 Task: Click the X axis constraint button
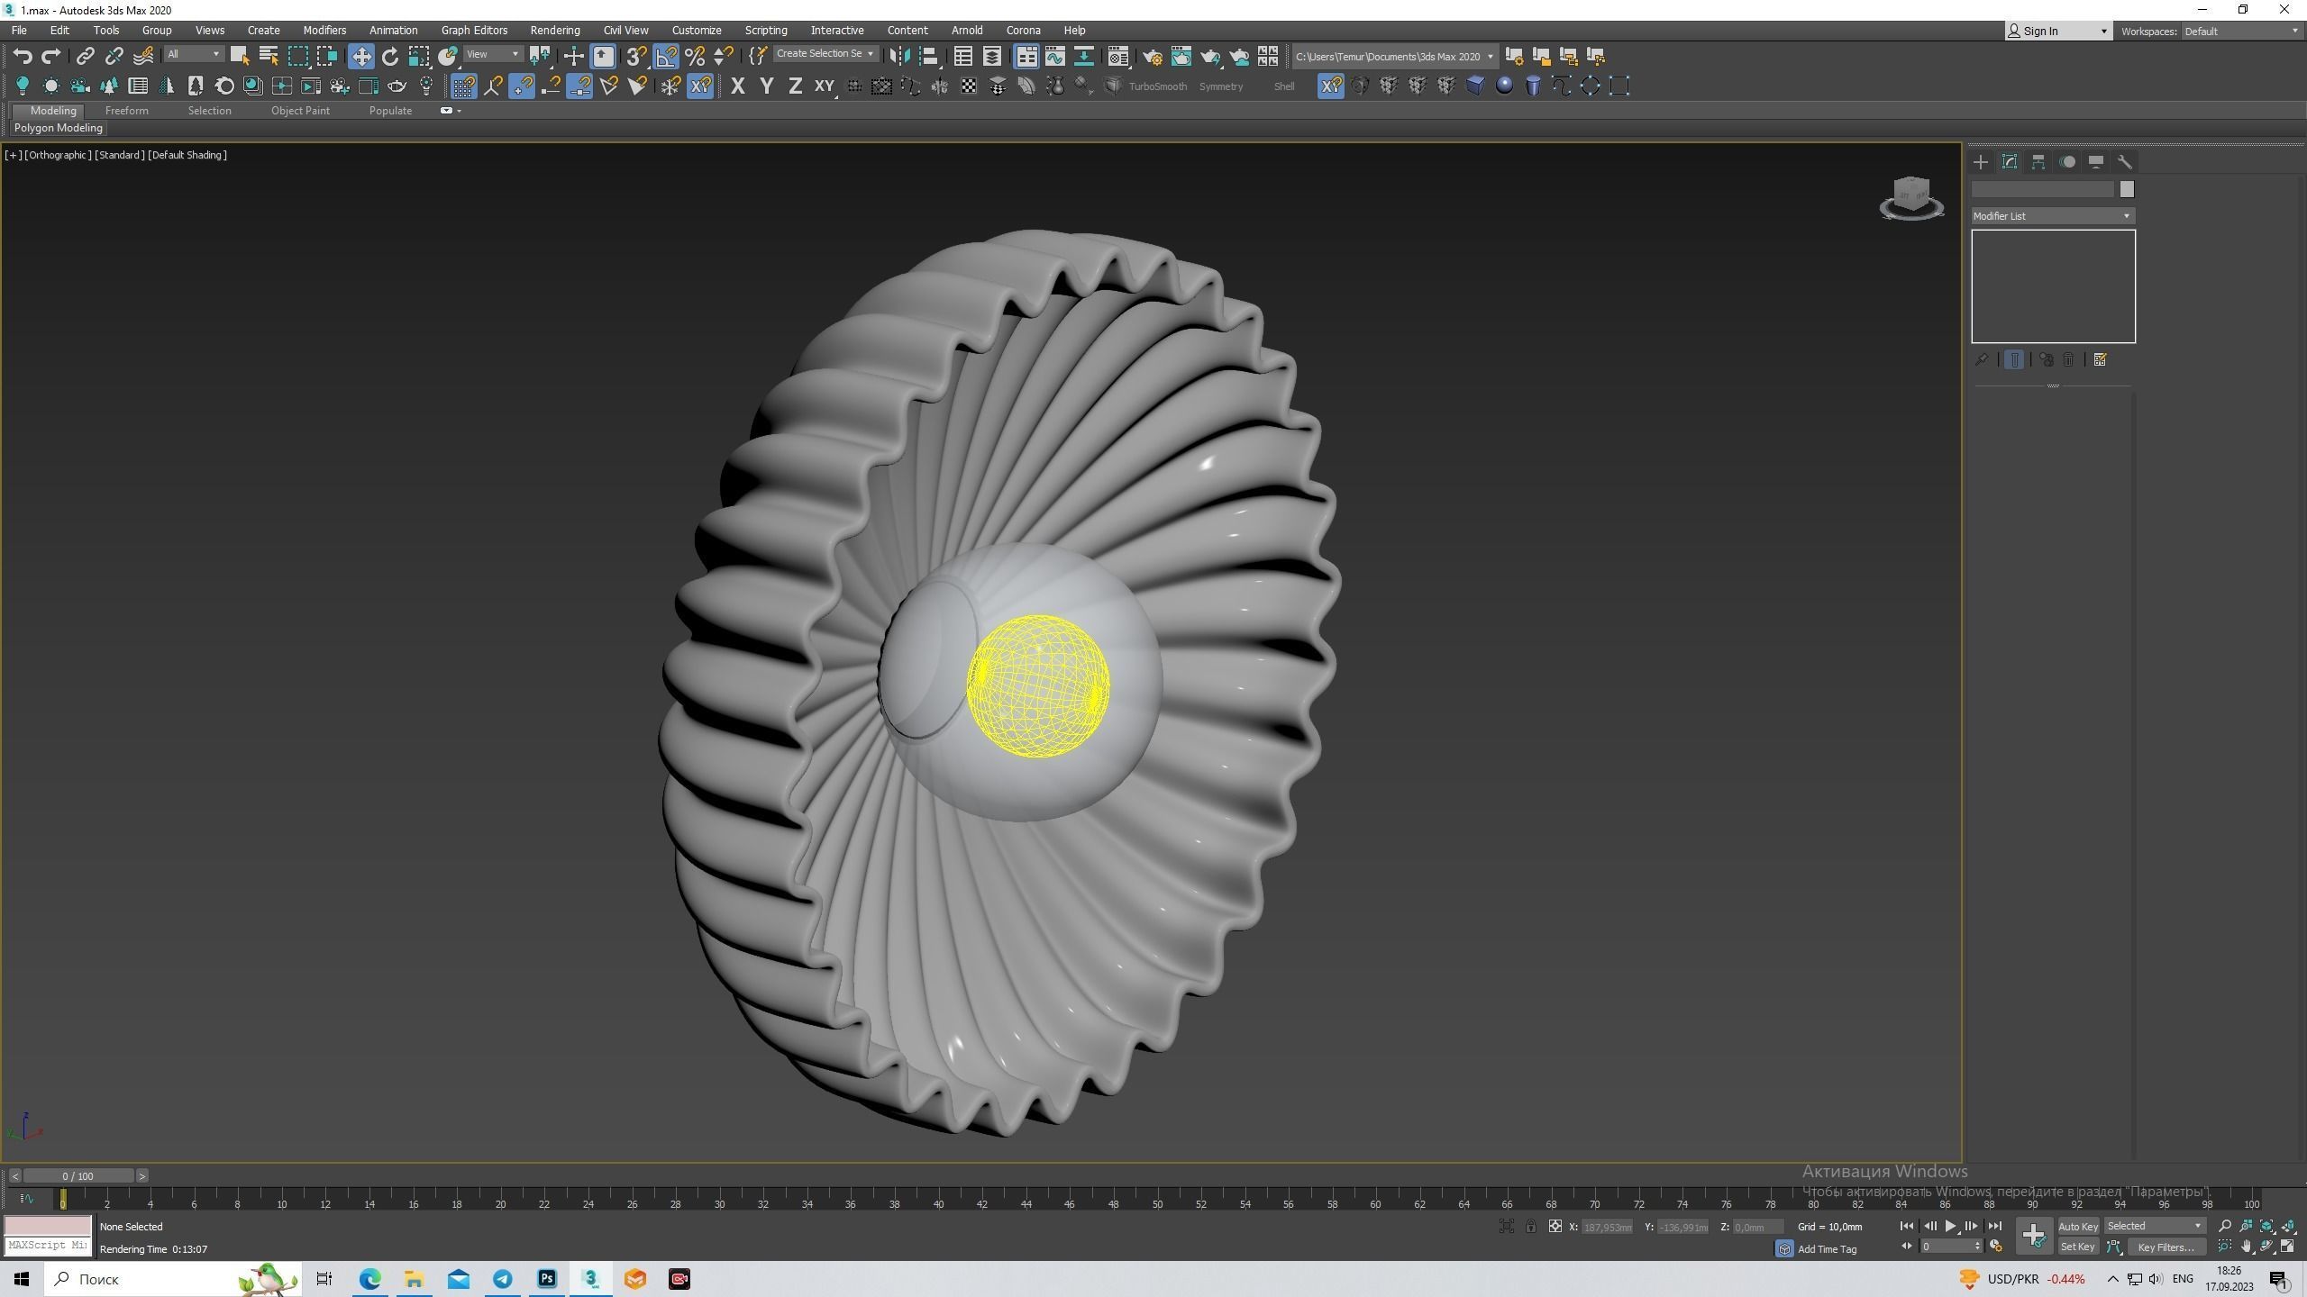pos(737,86)
